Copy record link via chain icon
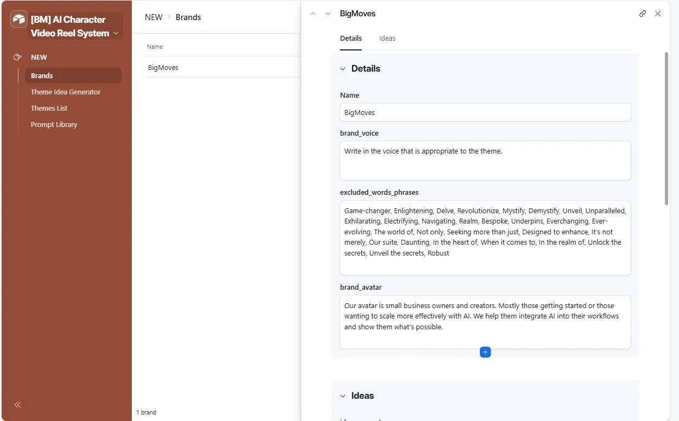679x421 pixels. pos(643,14)
